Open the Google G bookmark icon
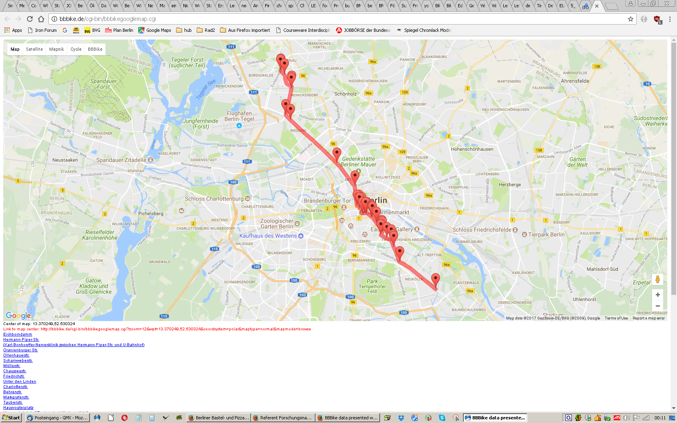Image resolution: width=677 pixels, height=423 pixels. point(65,30)
